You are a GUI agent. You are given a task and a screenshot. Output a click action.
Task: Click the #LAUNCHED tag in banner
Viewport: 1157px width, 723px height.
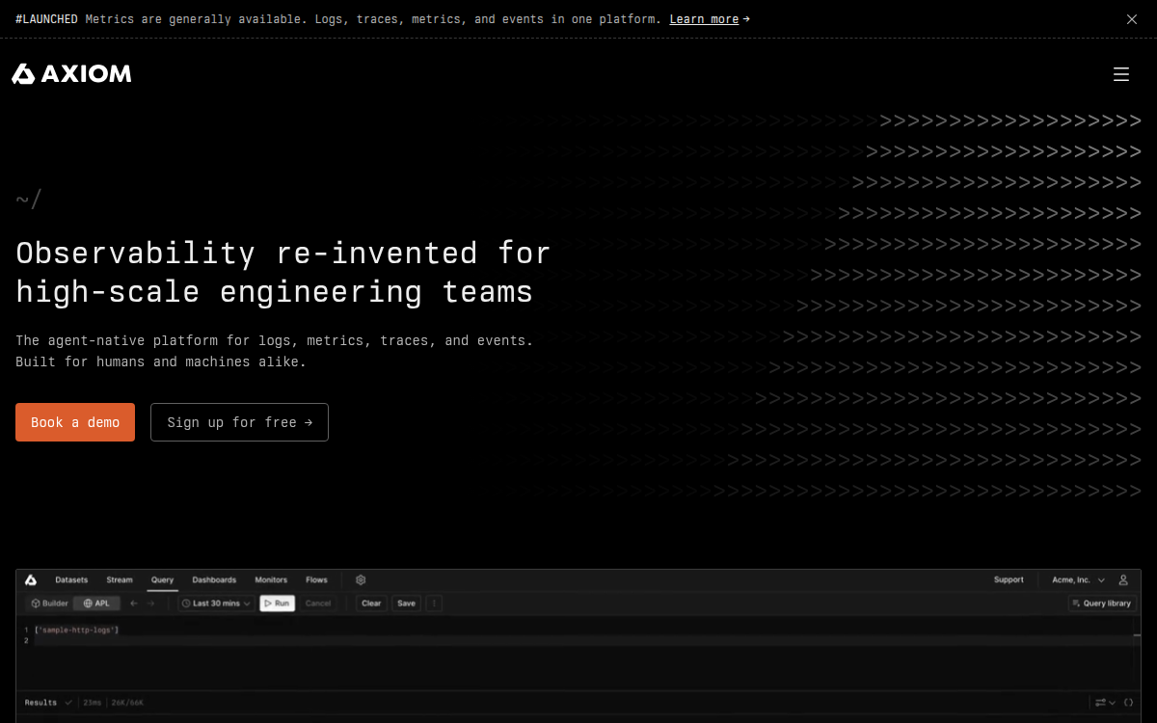[46, 19]
